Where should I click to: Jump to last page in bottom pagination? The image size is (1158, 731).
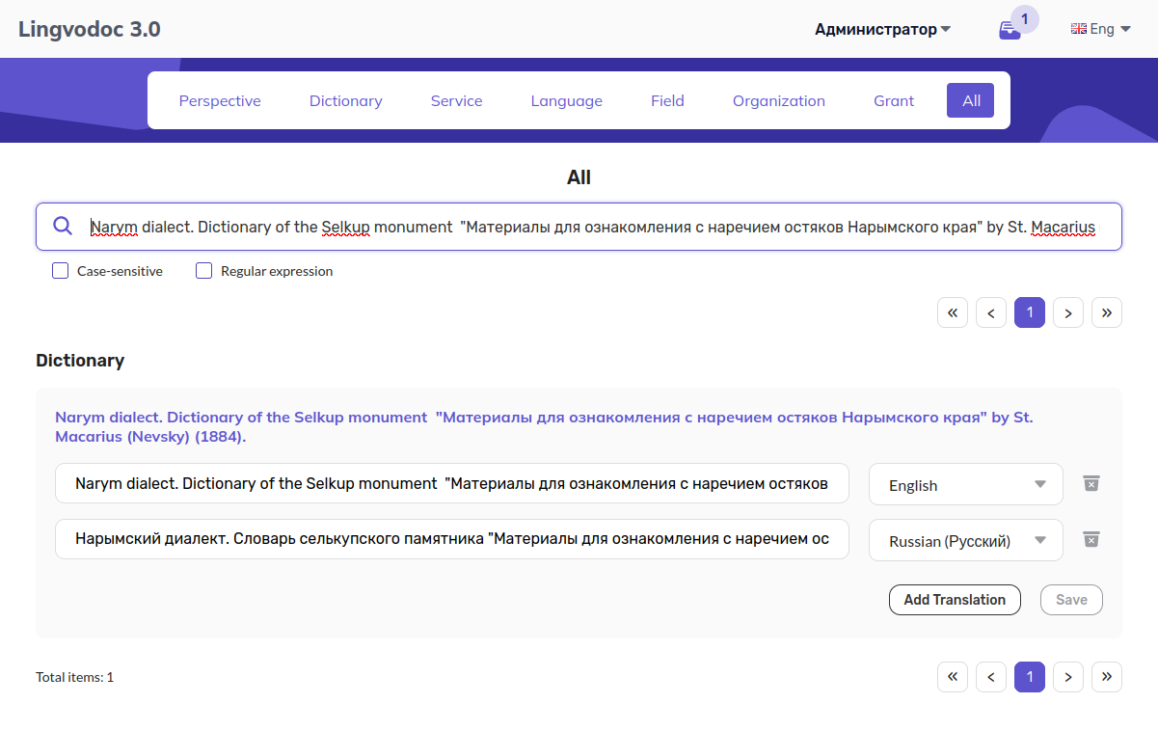pos(1106,676)
